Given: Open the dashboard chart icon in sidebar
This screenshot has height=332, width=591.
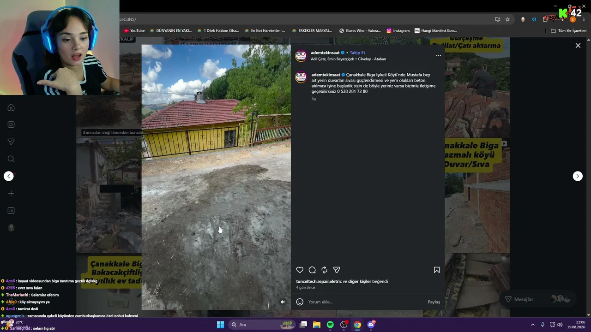Looking at the screenshot, I should point(11,211).
